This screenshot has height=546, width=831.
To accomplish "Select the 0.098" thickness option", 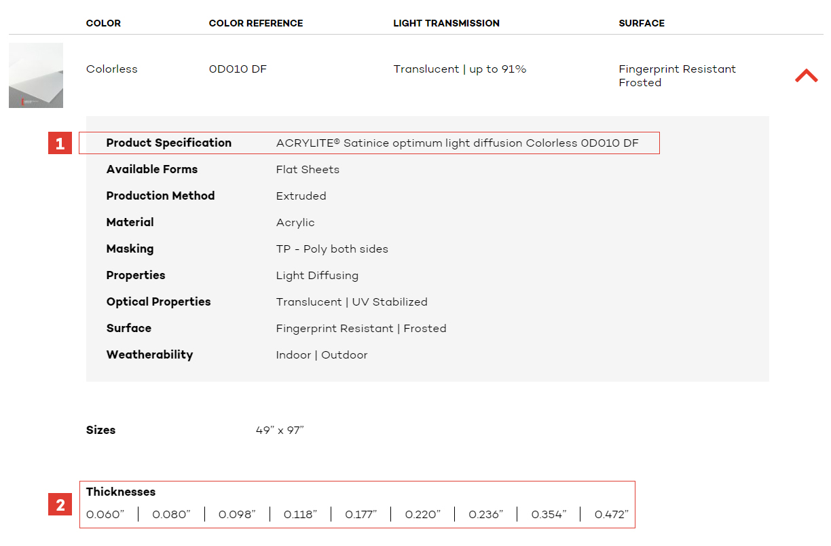I will [x=237, y=515].
